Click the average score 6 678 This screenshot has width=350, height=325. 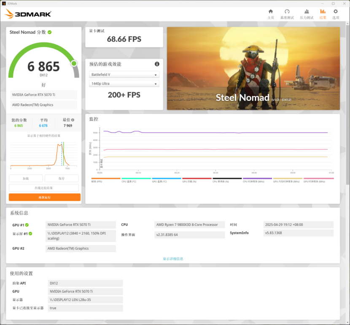pos(43,125)
